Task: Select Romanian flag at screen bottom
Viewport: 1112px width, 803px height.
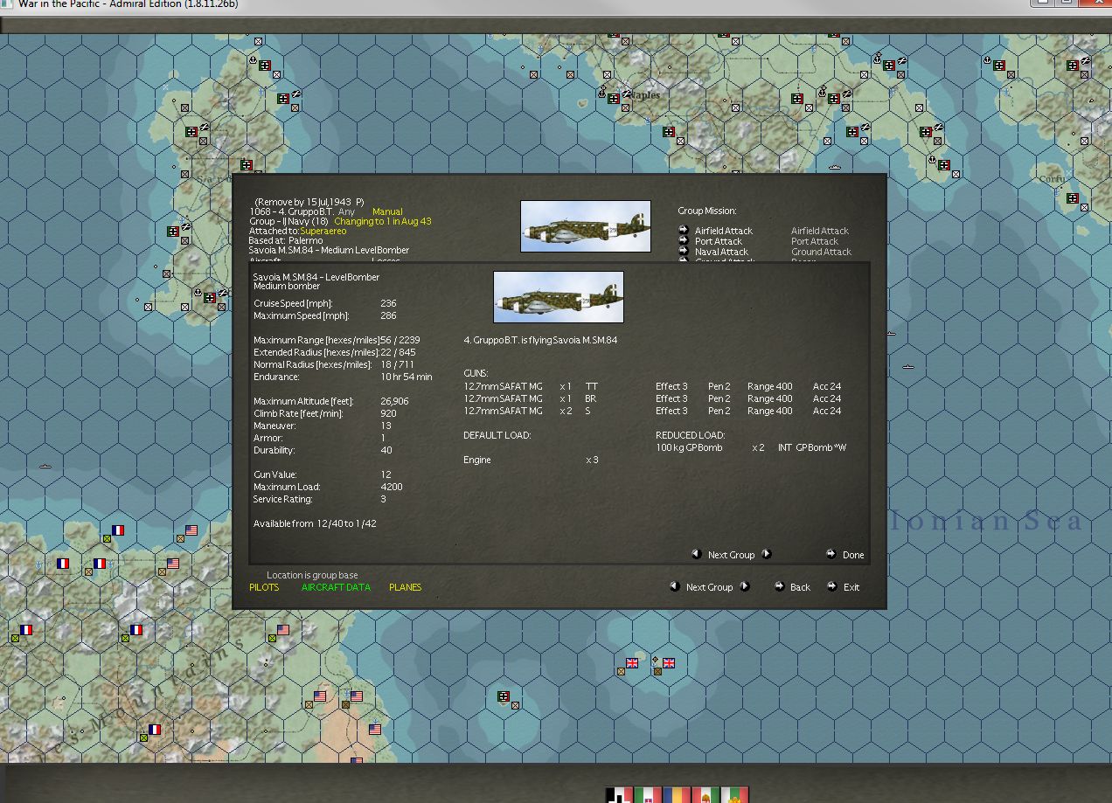Action: [x=677, y=795]
